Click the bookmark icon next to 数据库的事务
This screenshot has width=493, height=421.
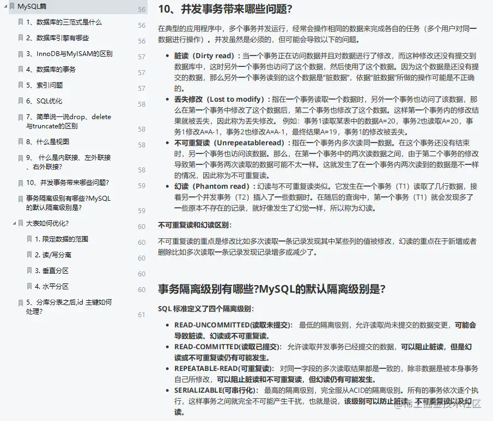click(x=19, y=69)
